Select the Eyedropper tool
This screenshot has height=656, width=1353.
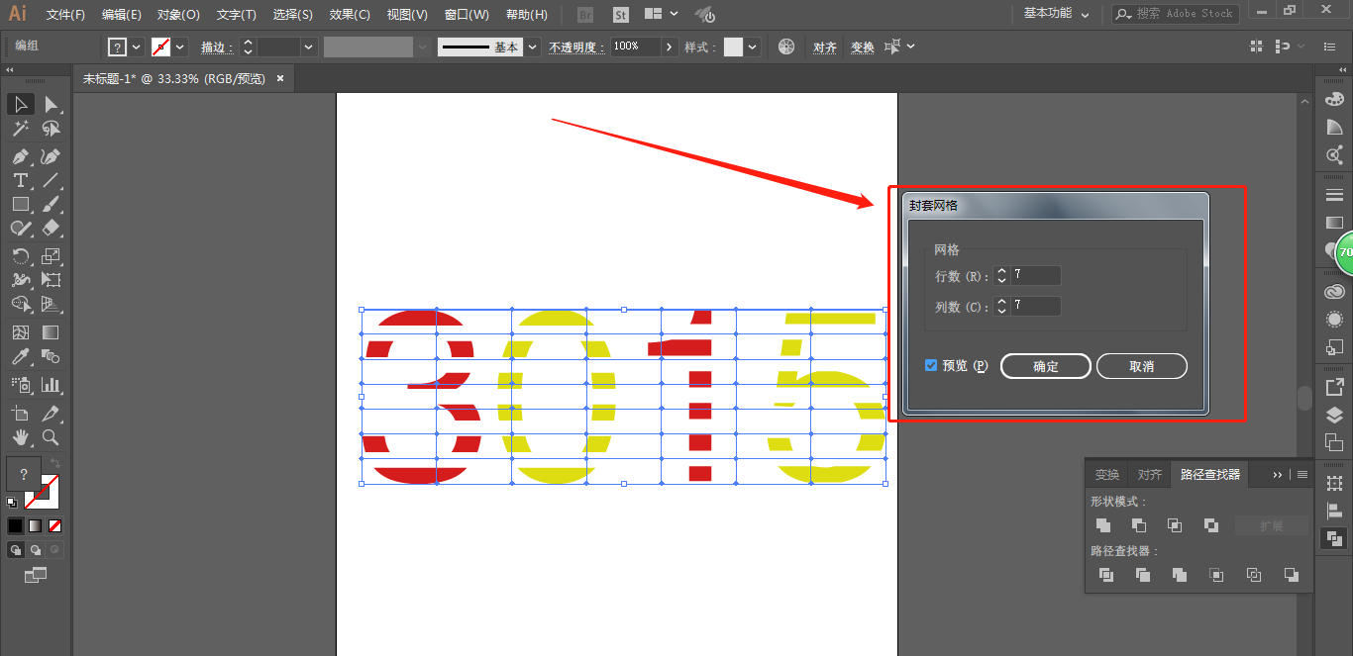[x=21, y=356]
